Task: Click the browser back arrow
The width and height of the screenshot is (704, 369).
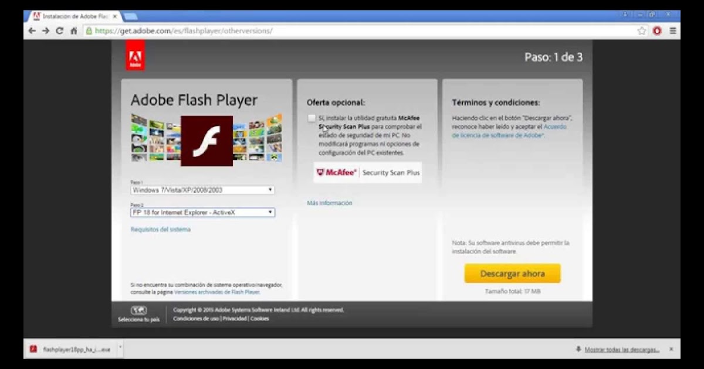Action: click(32, 31)
